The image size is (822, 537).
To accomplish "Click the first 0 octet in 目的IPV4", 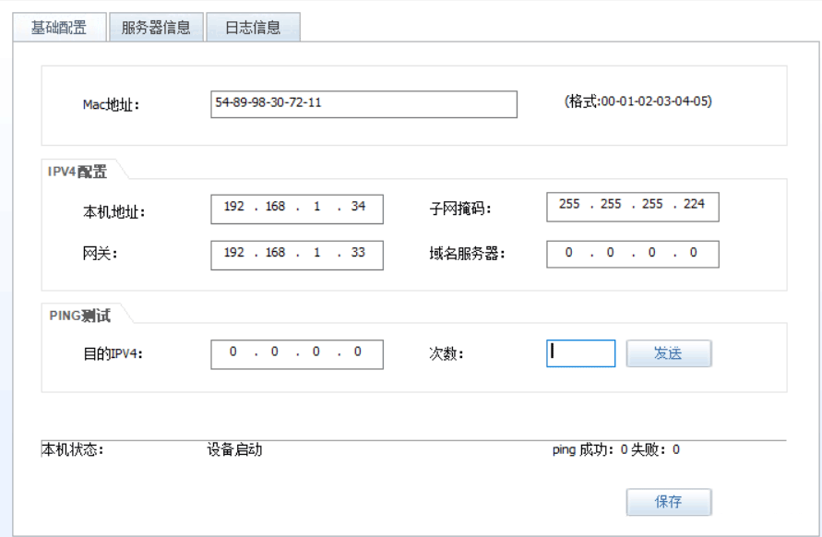I will tap(233, 352).
